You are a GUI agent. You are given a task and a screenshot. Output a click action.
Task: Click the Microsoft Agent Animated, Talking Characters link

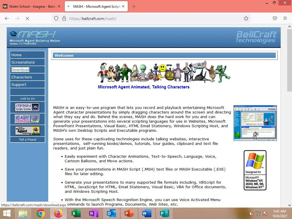click(x=144, y=87)
